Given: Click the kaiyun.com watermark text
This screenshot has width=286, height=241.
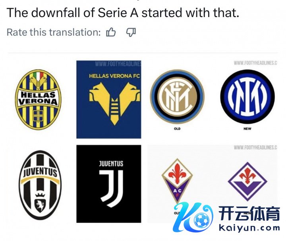Looking at the screenshot, I should click(249, 228).
